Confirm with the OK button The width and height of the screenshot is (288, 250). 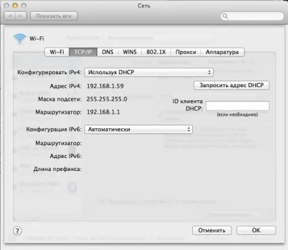pyautogui.click(x=256, y=230)
